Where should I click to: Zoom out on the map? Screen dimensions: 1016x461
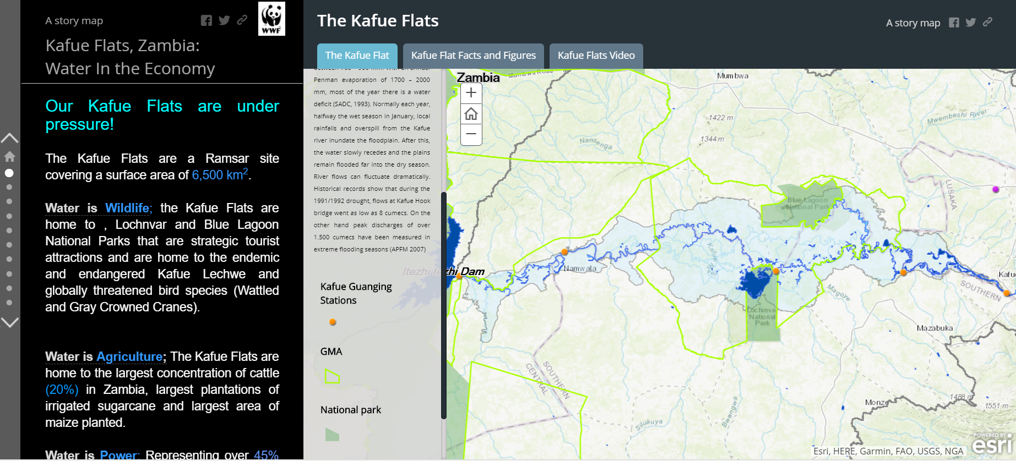coord(471,134)
